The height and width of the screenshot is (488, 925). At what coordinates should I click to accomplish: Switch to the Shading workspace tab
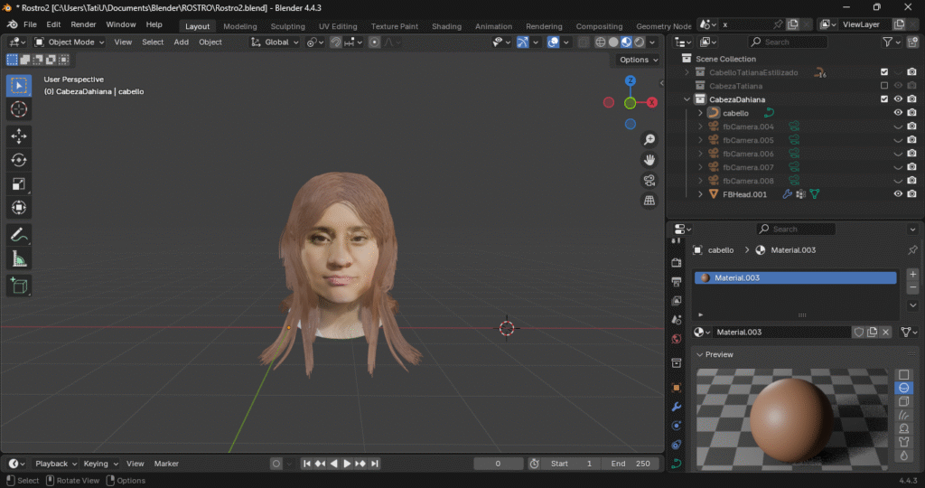(446, 26)
